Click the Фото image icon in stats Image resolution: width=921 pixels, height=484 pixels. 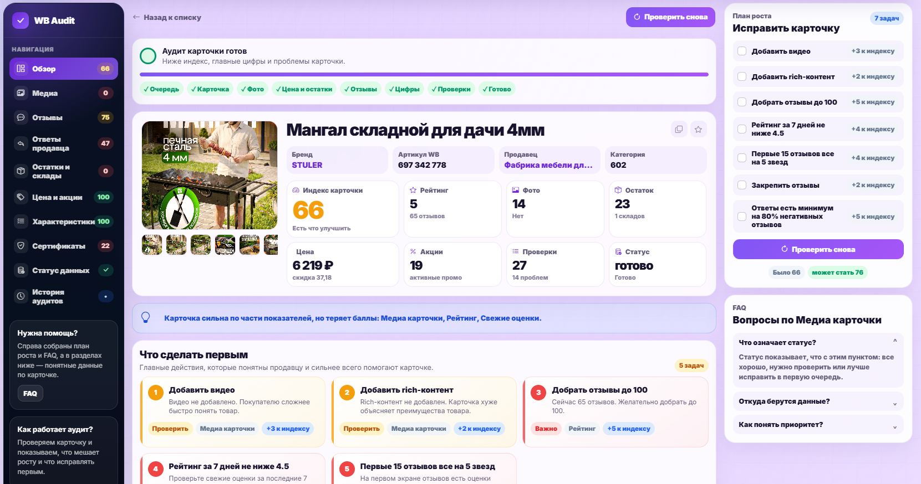click(516, 190)
